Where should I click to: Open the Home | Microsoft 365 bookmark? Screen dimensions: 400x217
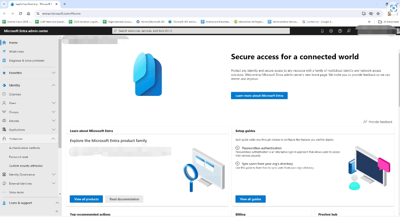151,22
